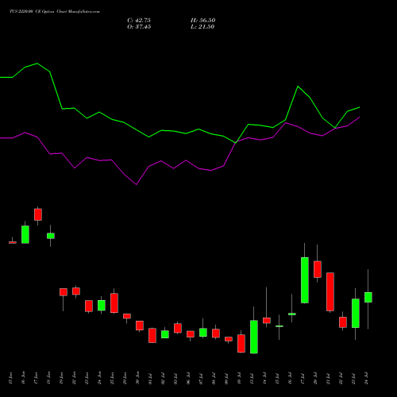Click the '17 Jul' date label
This screenshot has width=397, height=397.
coord(303,379)
